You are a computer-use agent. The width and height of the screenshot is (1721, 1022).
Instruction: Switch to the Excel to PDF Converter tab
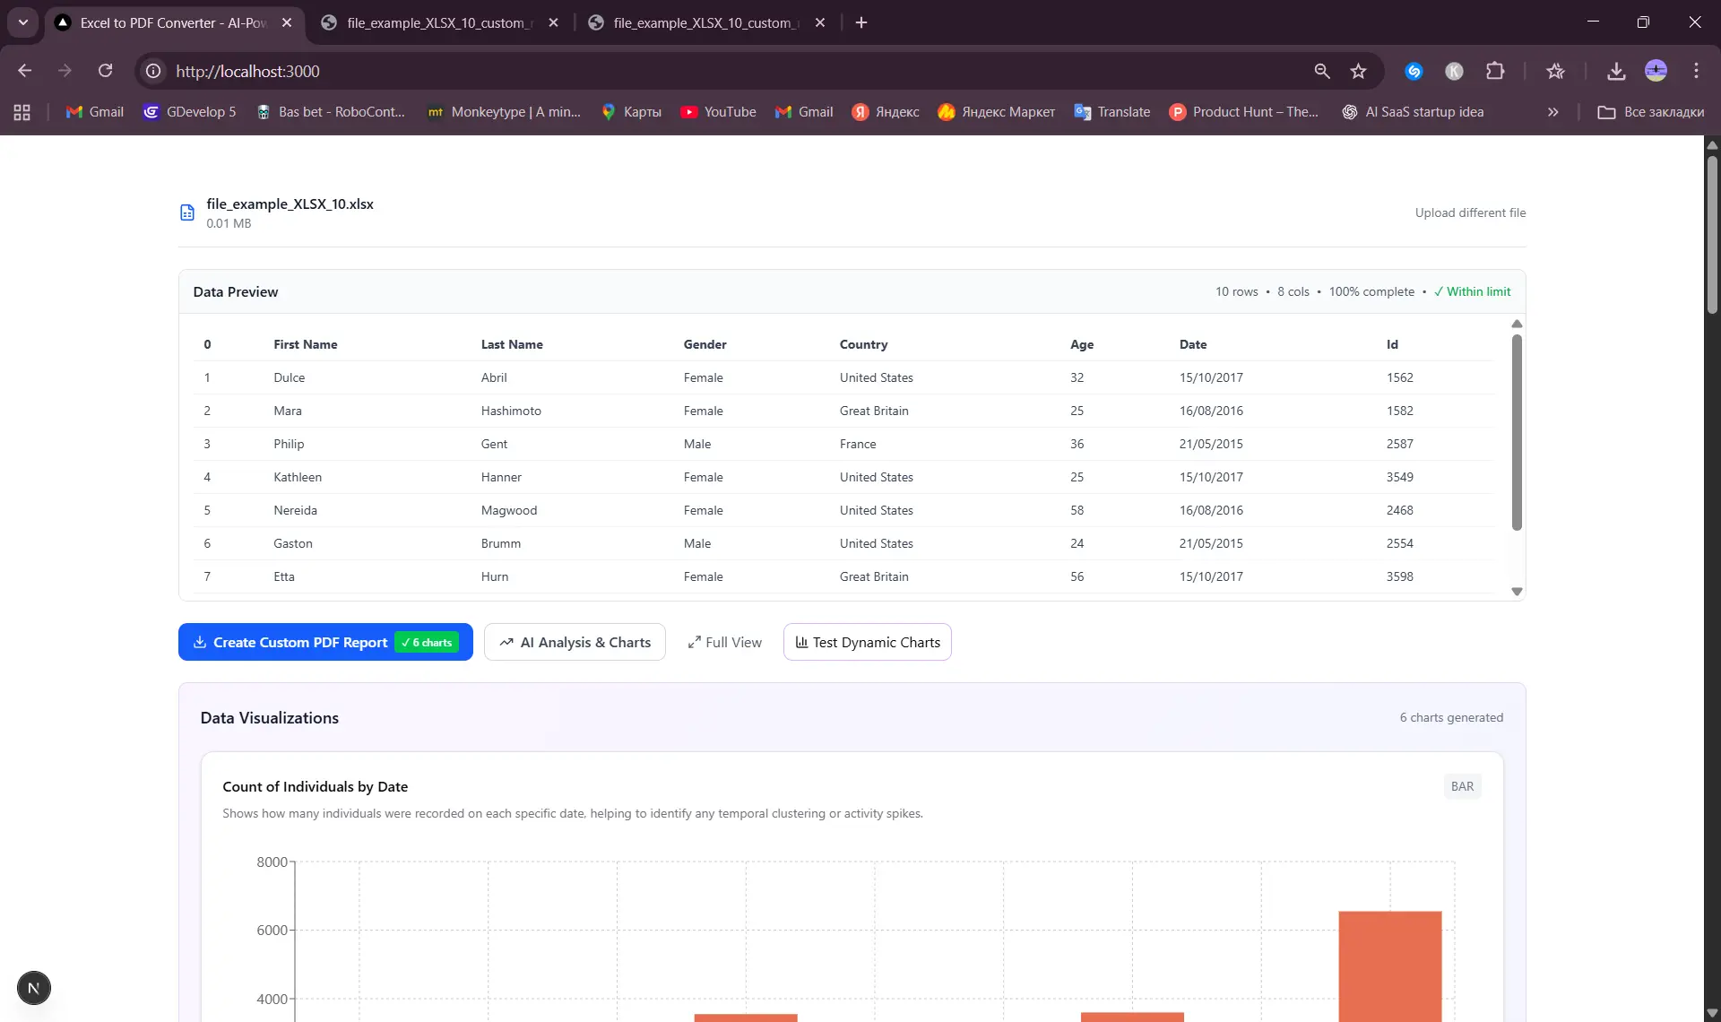[x=173, y=22]
